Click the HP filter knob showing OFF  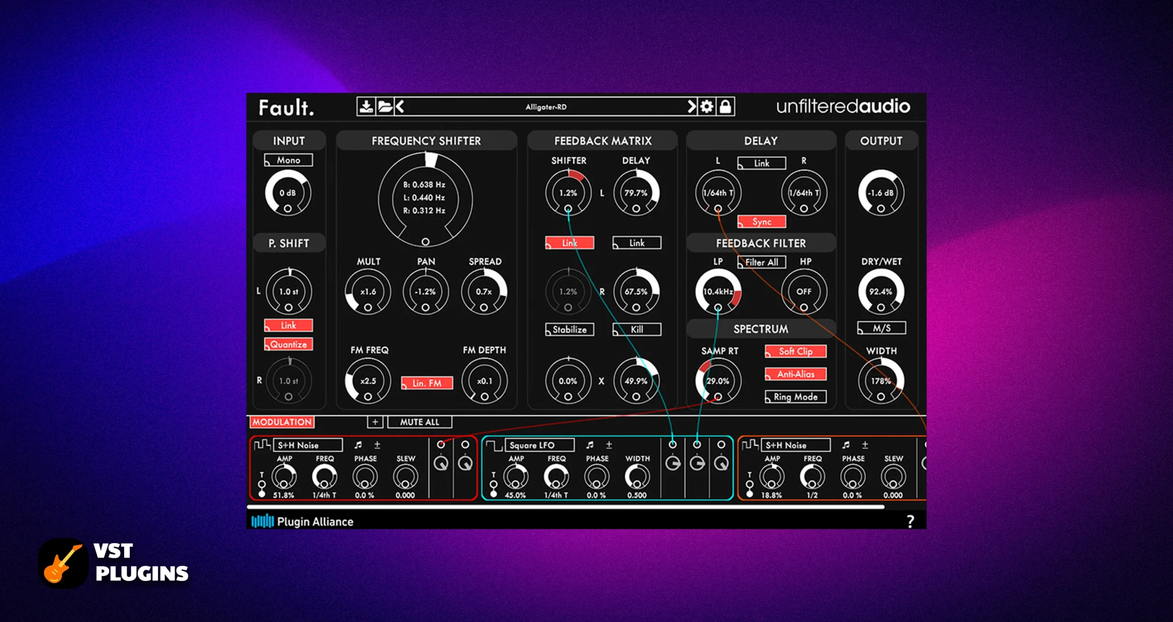pos(804,292)
